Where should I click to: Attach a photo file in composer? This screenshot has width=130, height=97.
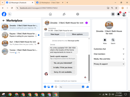click(49, 87)
